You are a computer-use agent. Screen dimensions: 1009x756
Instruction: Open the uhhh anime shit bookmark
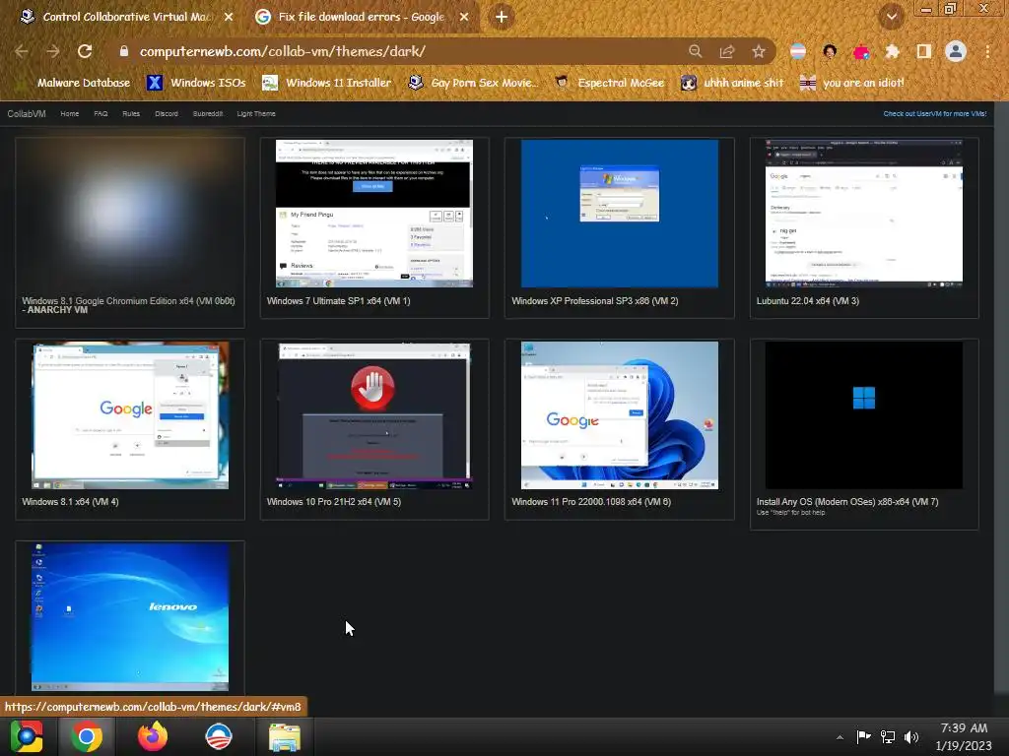coord(732,83)
